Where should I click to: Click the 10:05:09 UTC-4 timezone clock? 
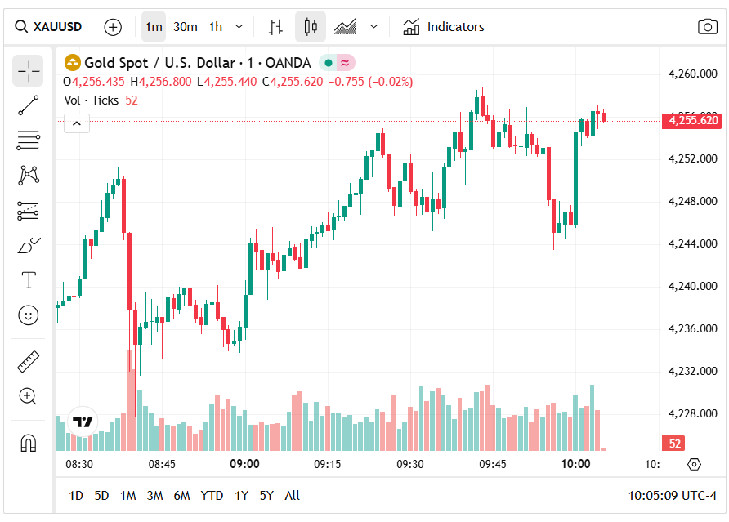pos(672,495)
